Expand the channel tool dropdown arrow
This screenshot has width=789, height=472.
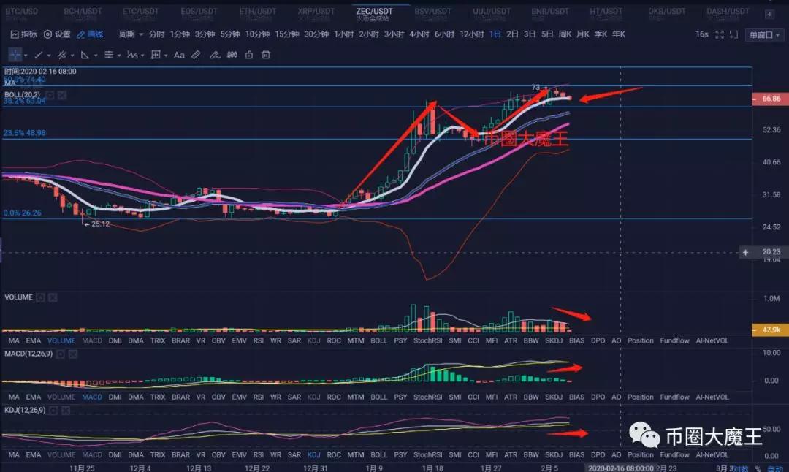[72, 56]
